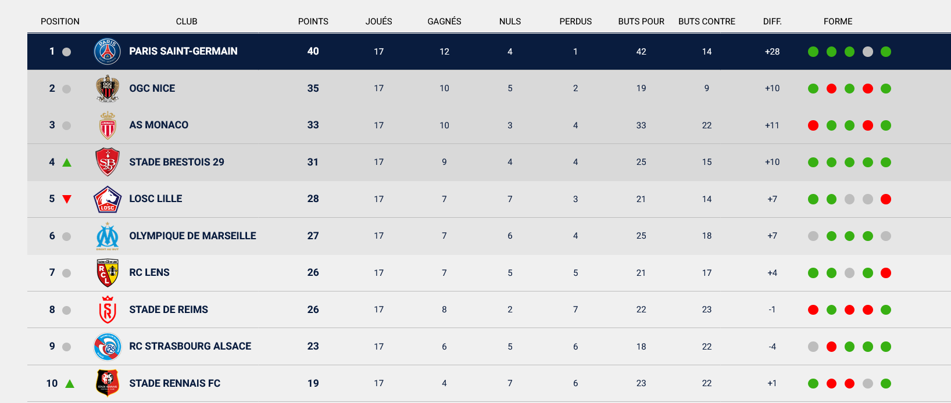The height and width of the screenshot is (403, 951).
Task: Sort table by the POINTS column header
Action: (x=313, y=21)
